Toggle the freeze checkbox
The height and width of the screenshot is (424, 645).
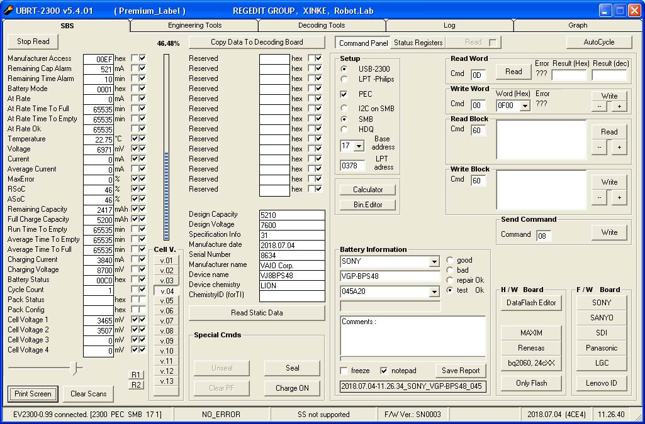click(x=344, y=371)
